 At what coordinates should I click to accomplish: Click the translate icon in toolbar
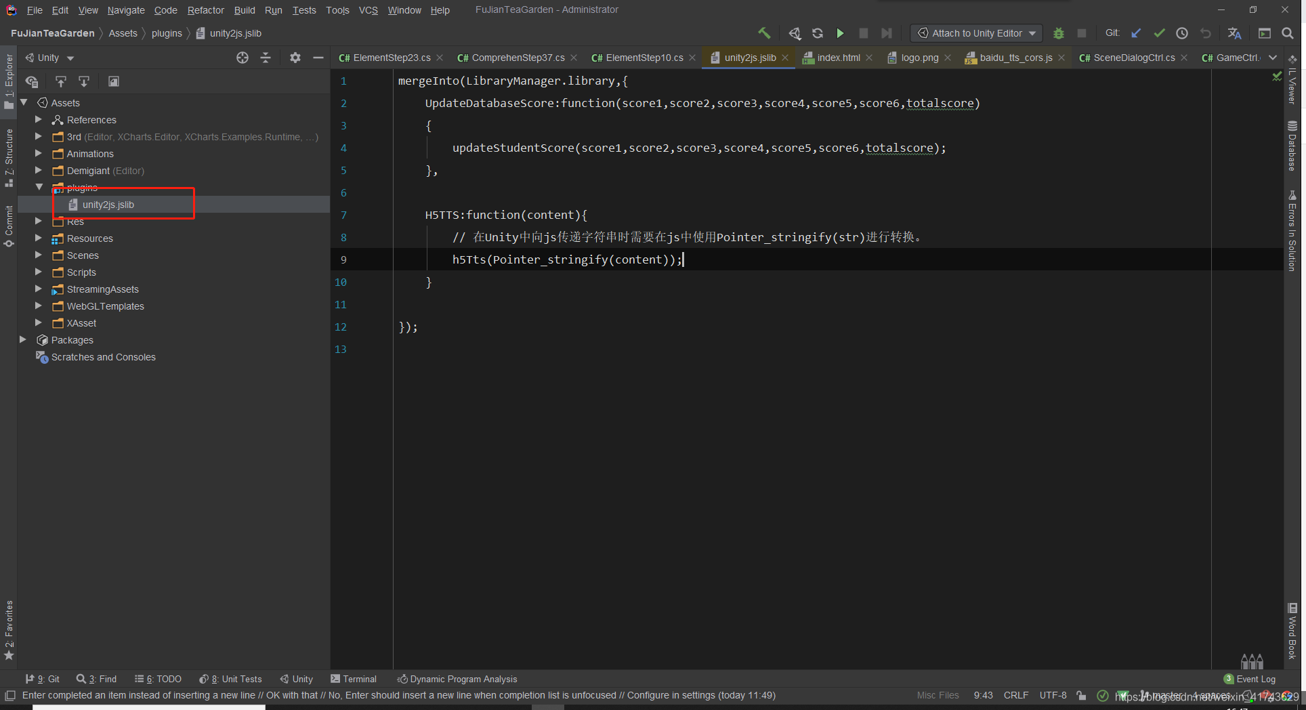[x=1234, y=33]
